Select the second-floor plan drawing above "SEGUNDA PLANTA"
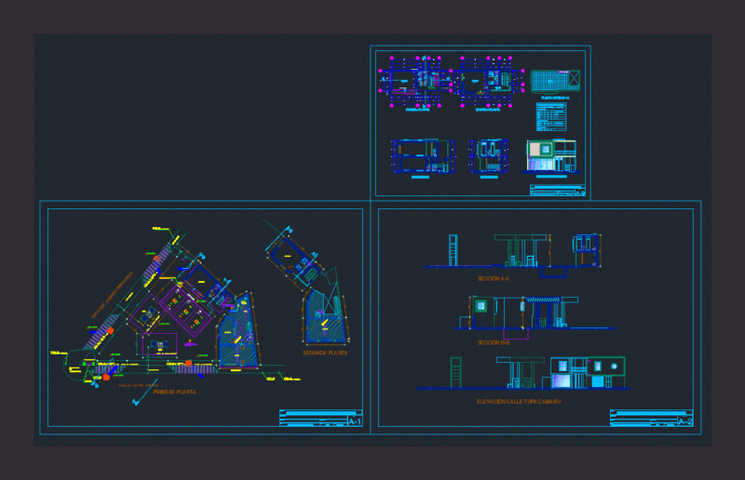This screenshot has height=480, width=745. (309, 285)
